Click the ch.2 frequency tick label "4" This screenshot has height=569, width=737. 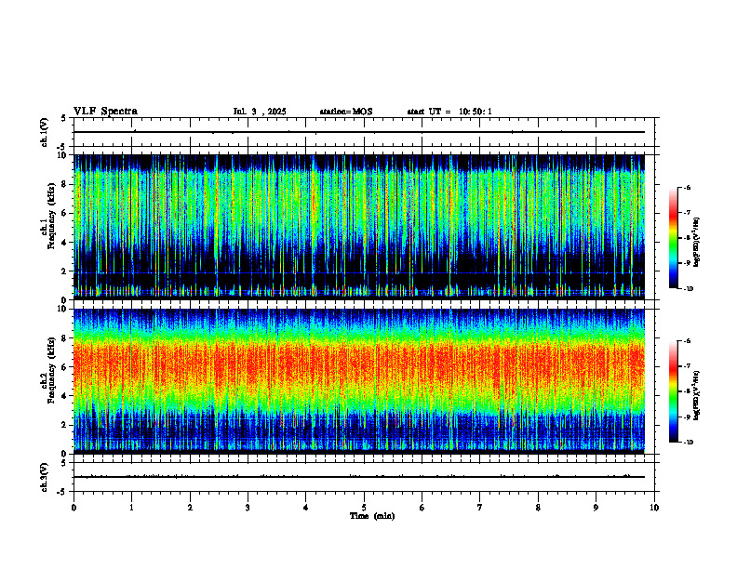pyautogui.click(x=64, y=396)
